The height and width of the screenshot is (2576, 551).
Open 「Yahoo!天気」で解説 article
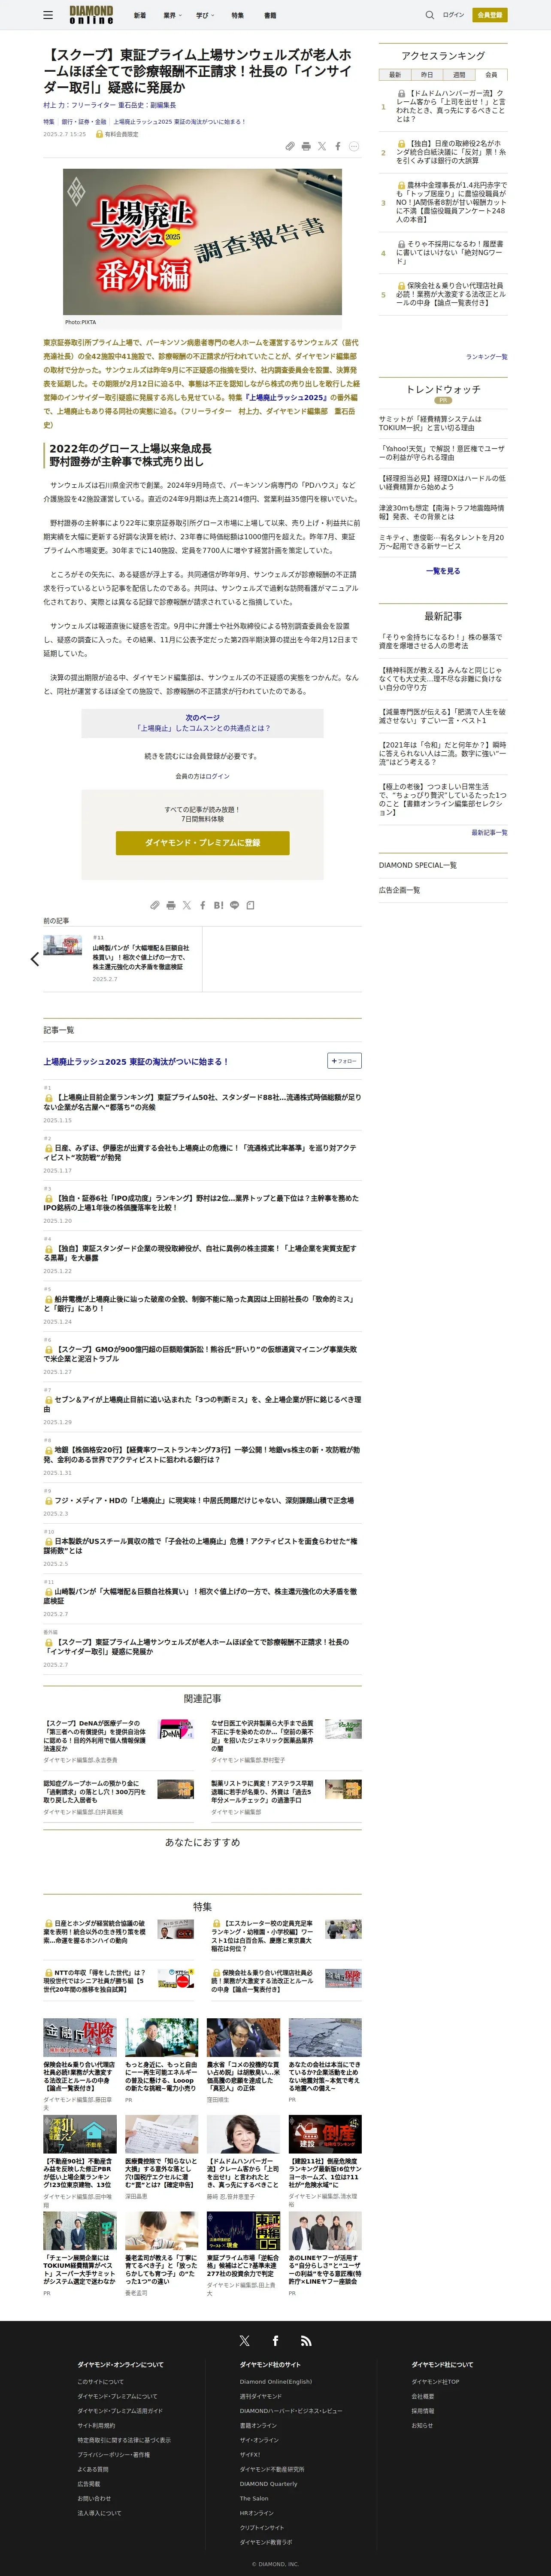coord(442,453)
